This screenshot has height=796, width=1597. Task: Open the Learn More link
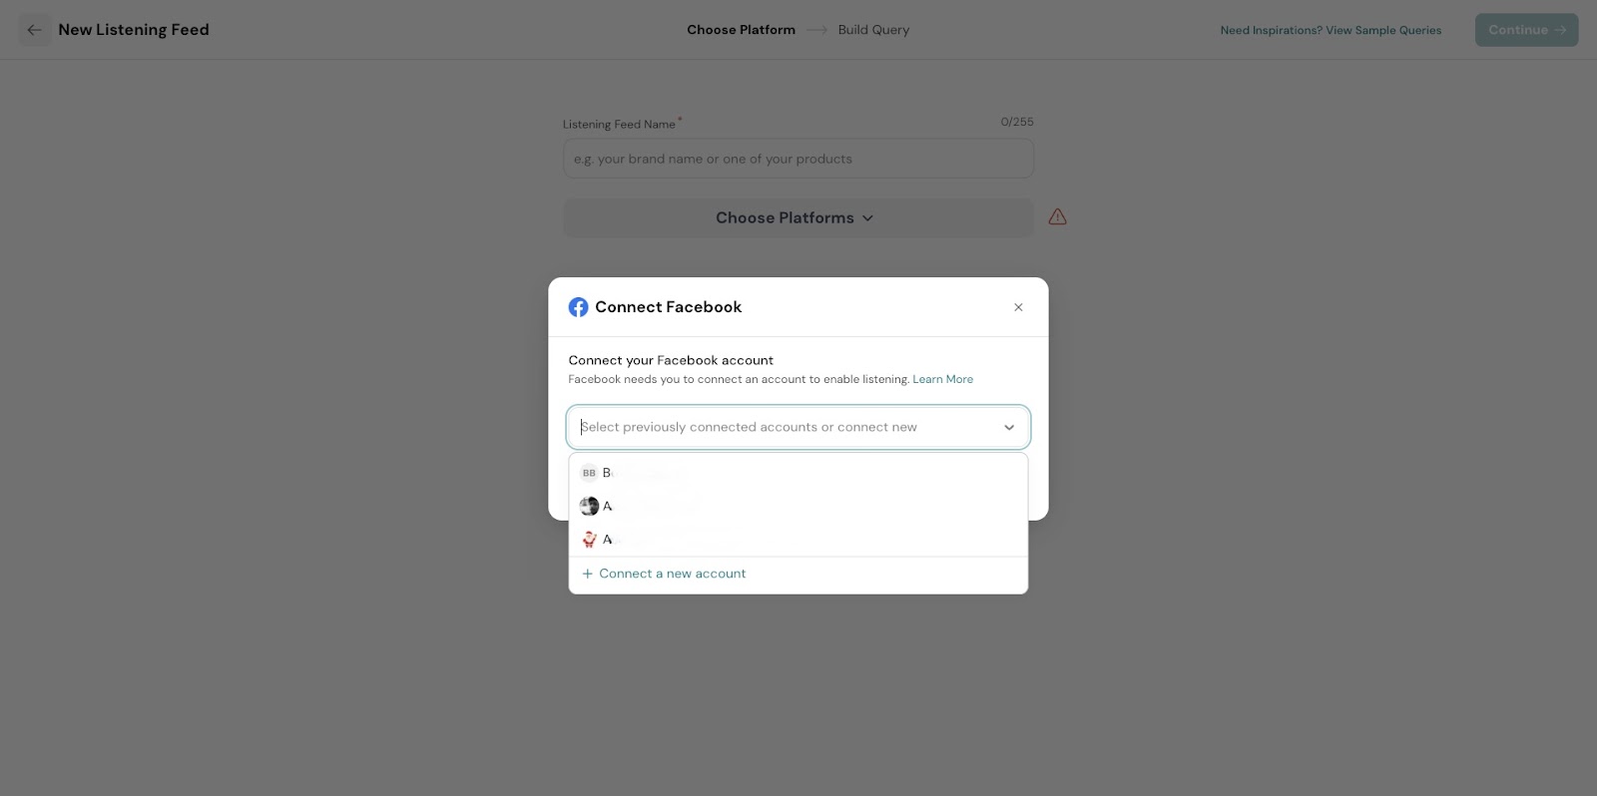pos(942,379)
